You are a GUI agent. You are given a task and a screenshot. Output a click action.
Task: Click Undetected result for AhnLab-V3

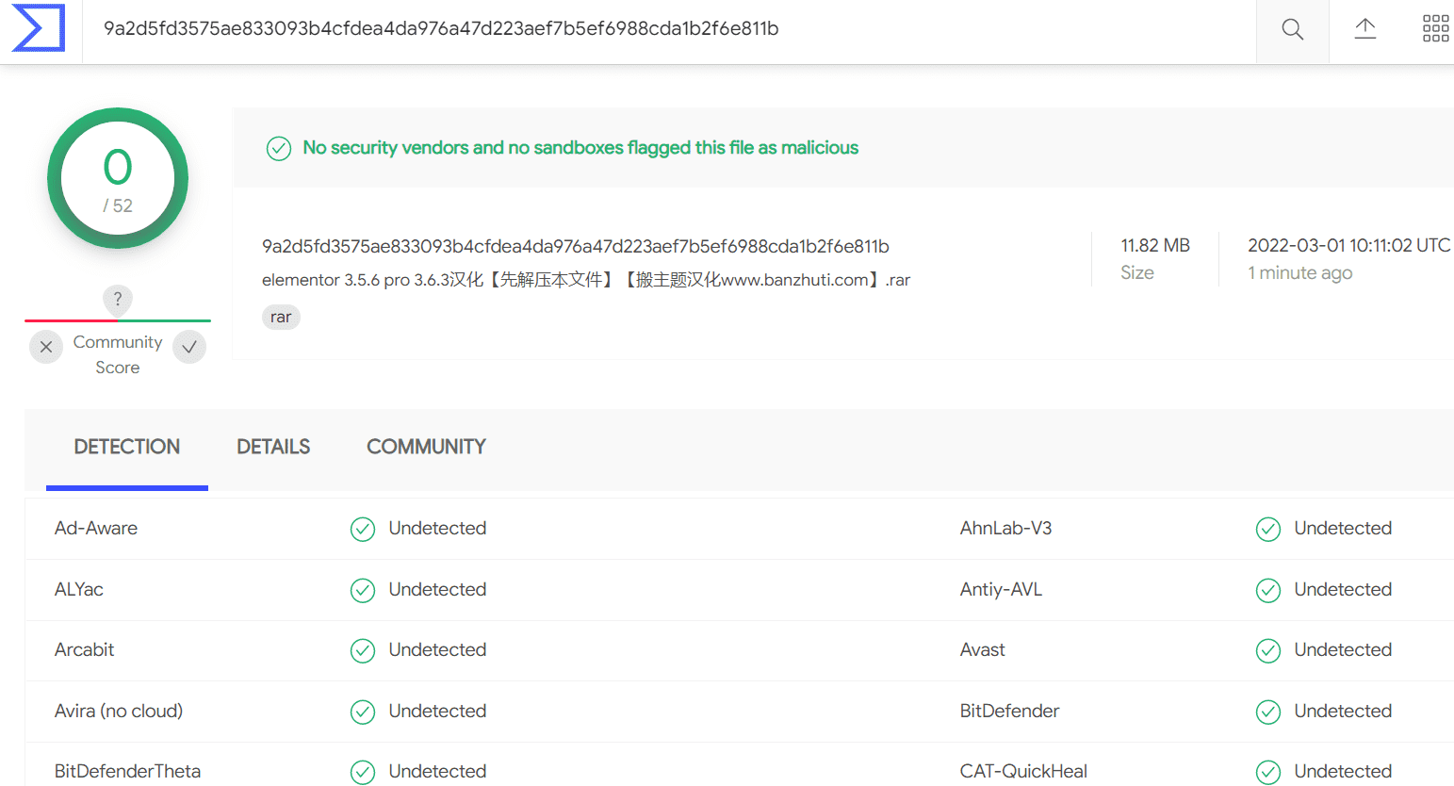(x=1343, y=529)
